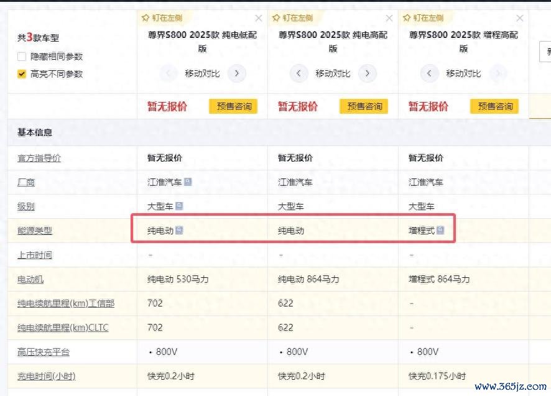The image size is (551, 396).
Task: Uncheck the 高亮不同参数 checkbox
Action: point(22,74)
